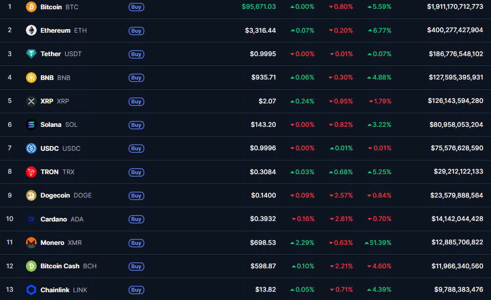Click the BNB coin icon
This screenshot has width=491, height=300.
30,78
